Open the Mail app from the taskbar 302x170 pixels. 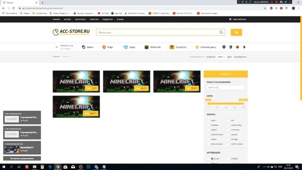[x=73, y=167]
